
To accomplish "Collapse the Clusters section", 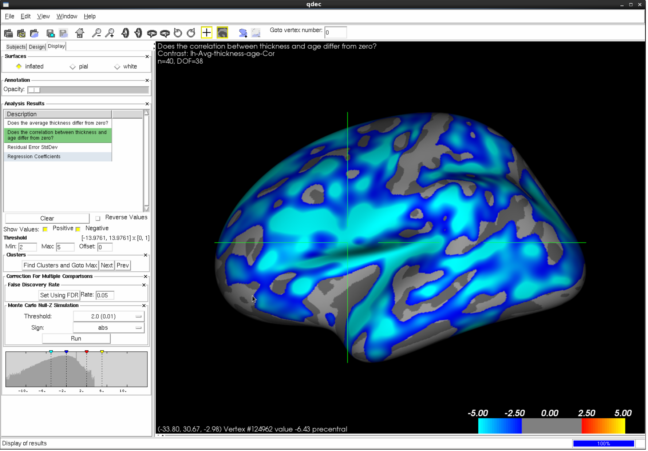I will point(145,255).
